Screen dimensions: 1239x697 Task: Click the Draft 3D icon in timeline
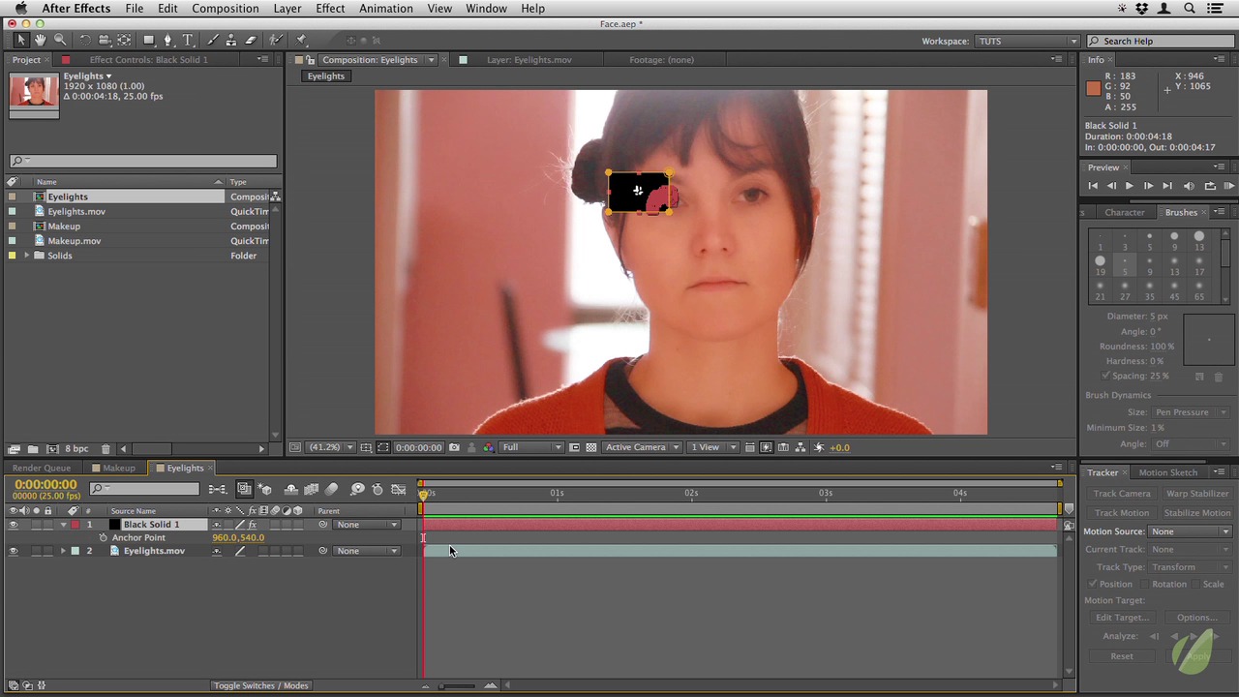[265, 489]
